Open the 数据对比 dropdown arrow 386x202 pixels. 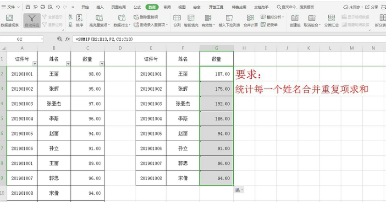[x=129, y=25]
